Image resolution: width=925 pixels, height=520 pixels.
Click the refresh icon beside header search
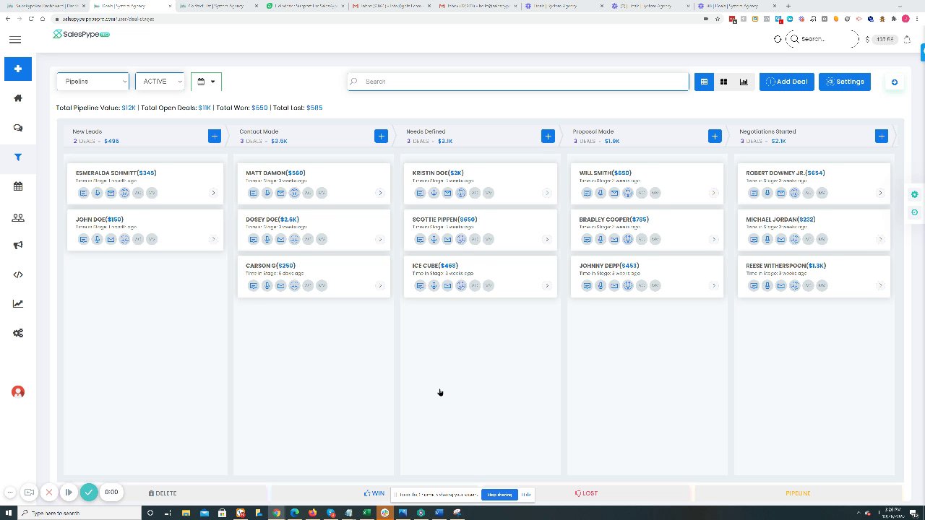click(x=778, y=39)
